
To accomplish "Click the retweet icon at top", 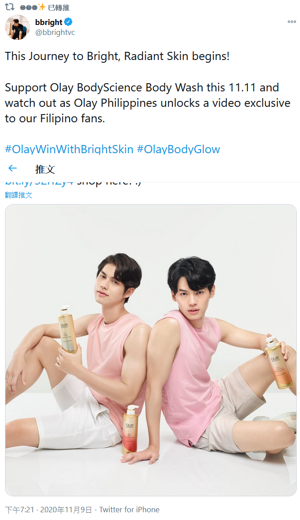I will [10, 7].
